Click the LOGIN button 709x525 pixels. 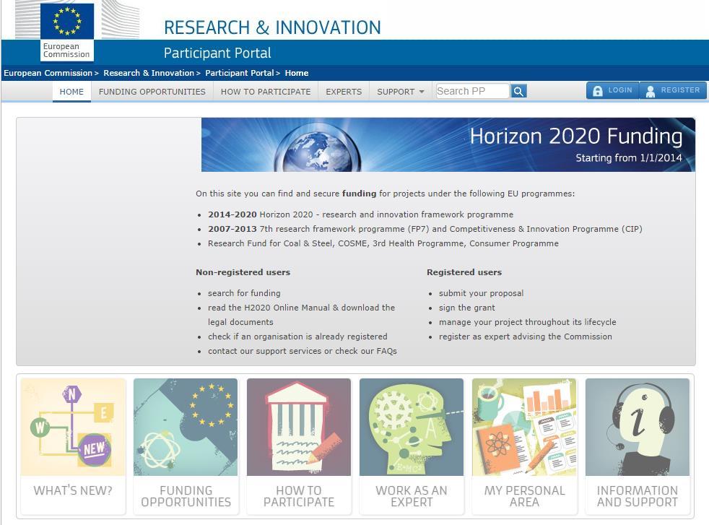613,90
